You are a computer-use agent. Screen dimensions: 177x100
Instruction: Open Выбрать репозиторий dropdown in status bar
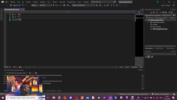point(161,94)
